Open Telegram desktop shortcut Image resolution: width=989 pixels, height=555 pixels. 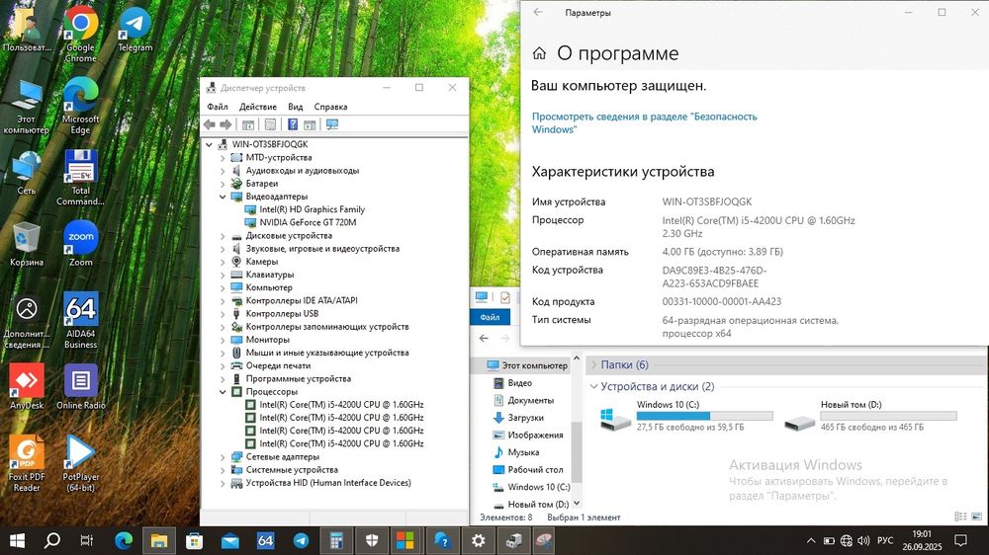pos(135,29)
